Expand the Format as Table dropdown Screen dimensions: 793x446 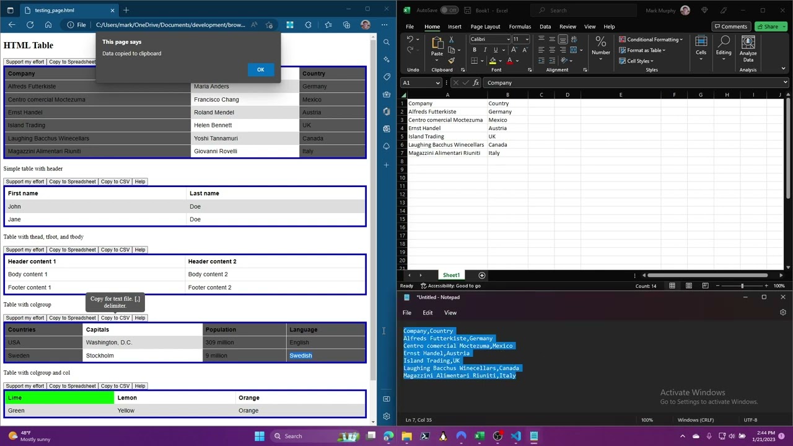[642, 50]
